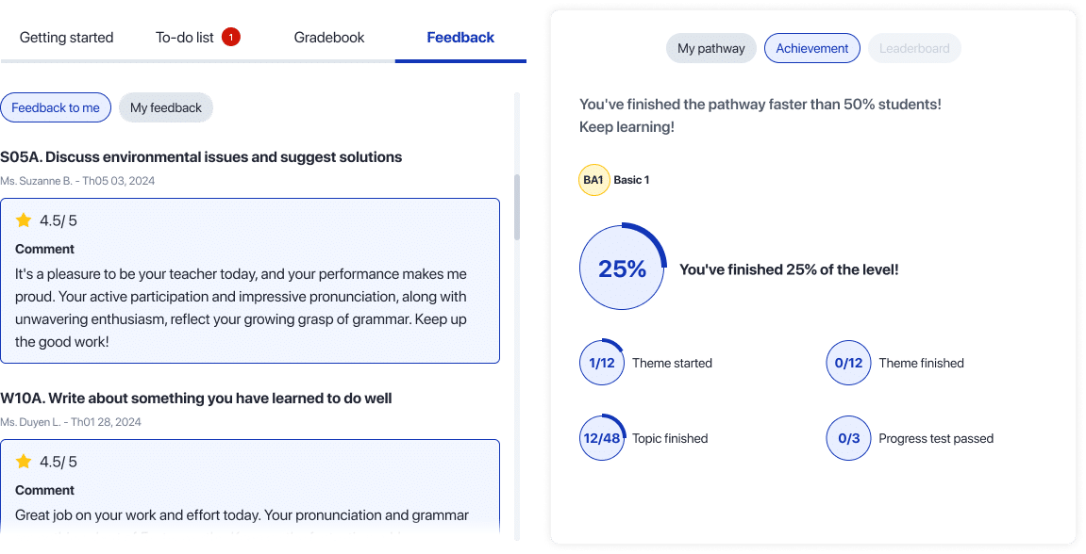Select the Achievement pill button
This screenshot has width=1086, height=554.
(812, 48)
